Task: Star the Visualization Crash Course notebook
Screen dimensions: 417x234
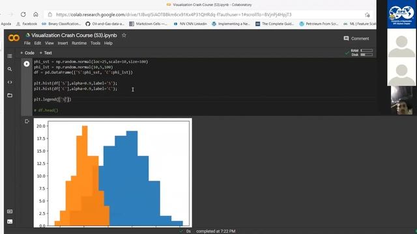Action: pos(124,35)
